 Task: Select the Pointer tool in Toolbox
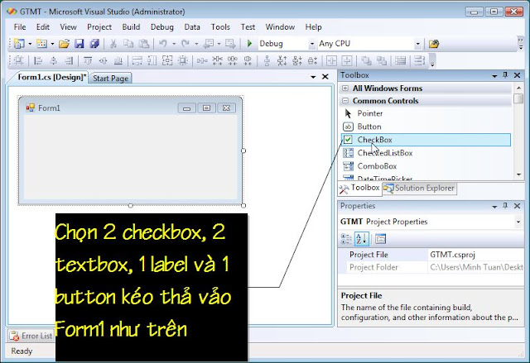point(426,113)
